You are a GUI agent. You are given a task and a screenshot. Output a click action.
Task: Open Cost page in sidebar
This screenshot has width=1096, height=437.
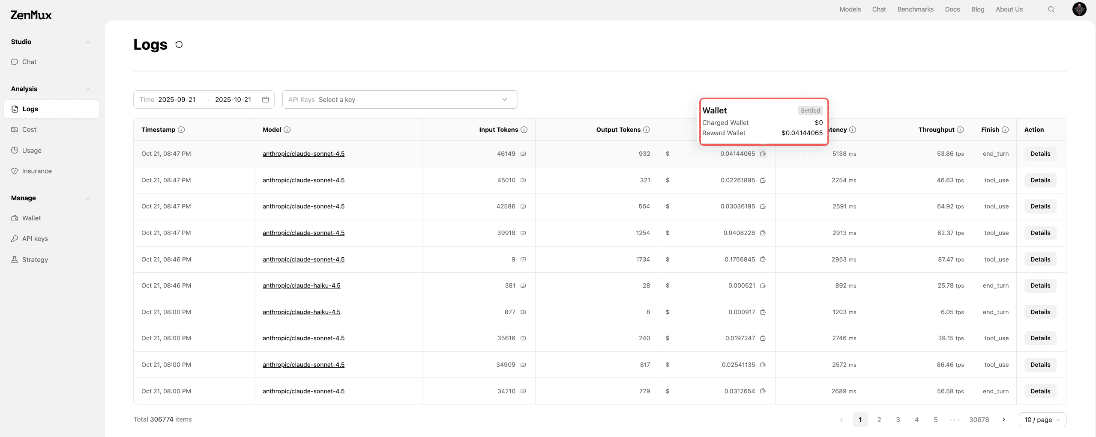pos(29,130)
